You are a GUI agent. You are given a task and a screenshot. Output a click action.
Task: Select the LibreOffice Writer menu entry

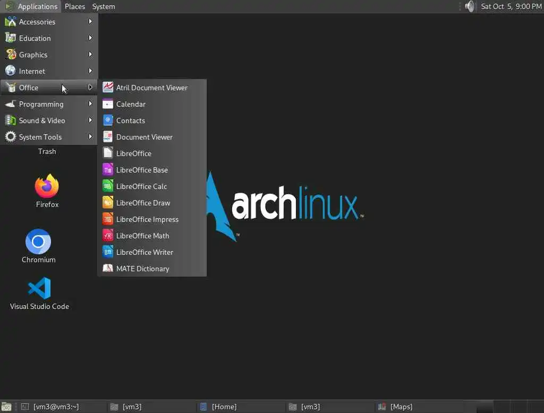pyautogui.click(x=152, y=252)
